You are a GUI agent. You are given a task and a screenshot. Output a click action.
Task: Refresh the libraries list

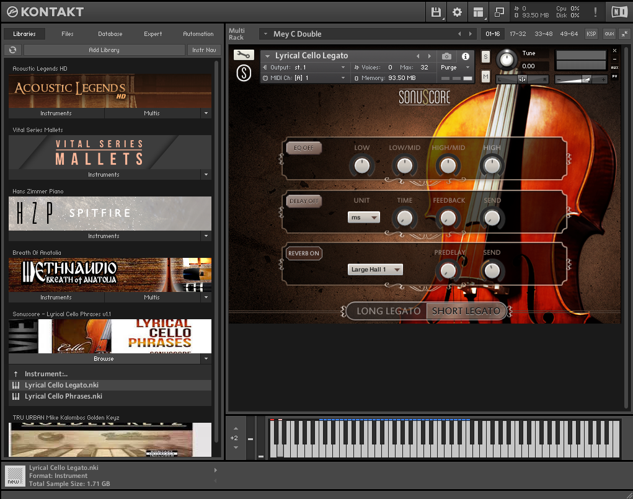(x=13, y=50)
